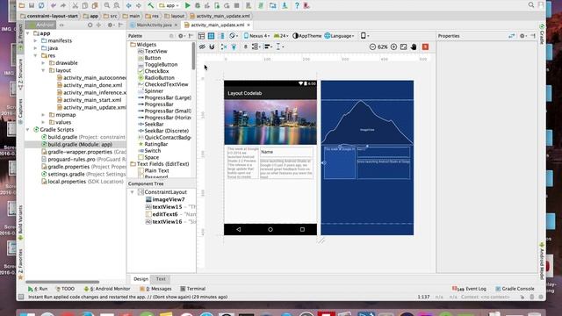Open the Event Log

469,289
